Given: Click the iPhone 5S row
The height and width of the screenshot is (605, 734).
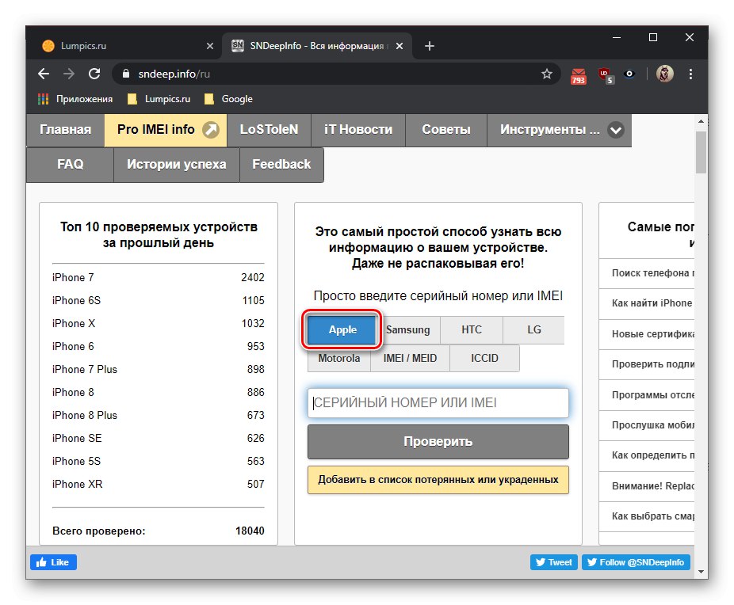Looking at the screenshot, I should [159, 461].
